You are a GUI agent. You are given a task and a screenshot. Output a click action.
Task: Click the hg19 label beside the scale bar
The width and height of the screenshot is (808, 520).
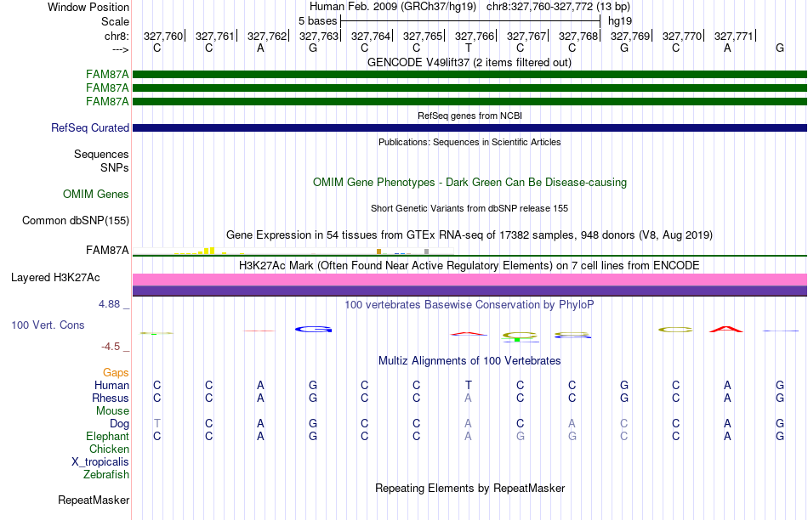[x=620, y=21]
